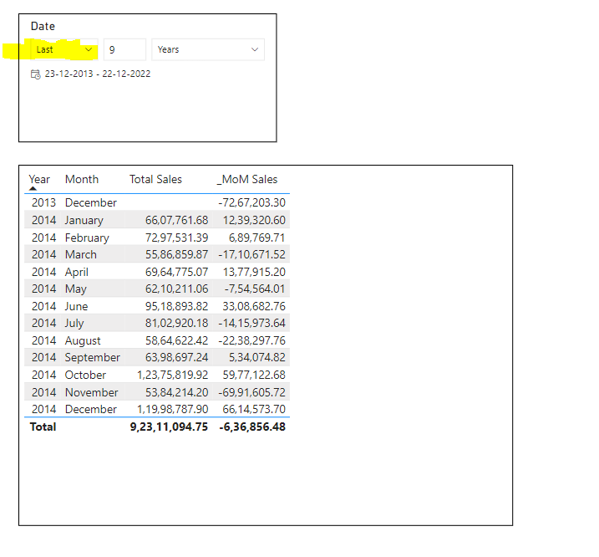599x557 pixels.
Task: Select MoM value 13,77,915.20
Action: click(x=254, y=273)
